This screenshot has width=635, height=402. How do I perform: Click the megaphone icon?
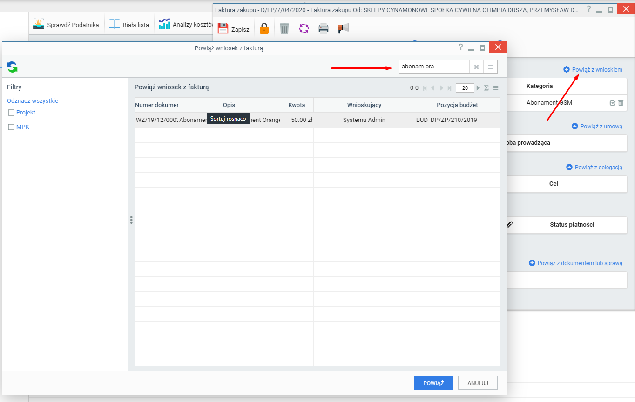click(343, 28)
